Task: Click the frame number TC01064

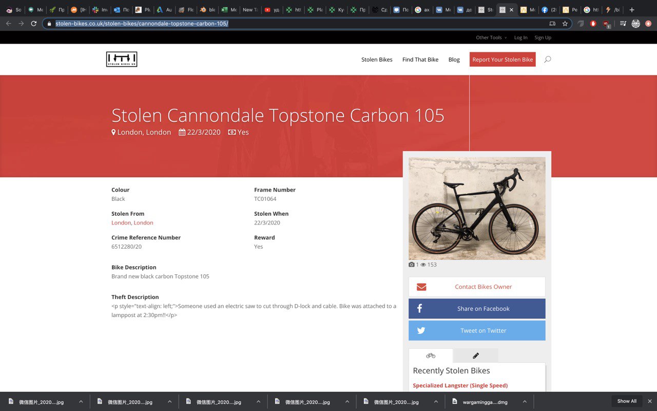Action: click(265, 199)
